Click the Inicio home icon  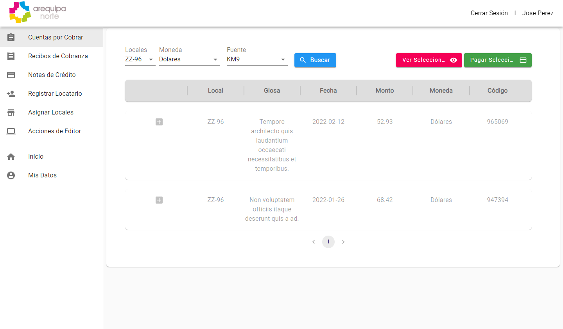coord(11,157)
